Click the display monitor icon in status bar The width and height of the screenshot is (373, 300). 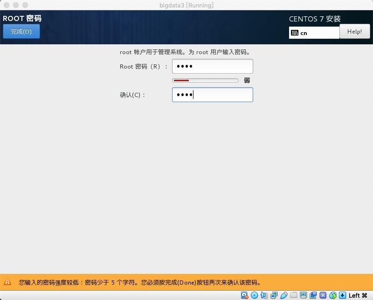[x=304, y=295]
